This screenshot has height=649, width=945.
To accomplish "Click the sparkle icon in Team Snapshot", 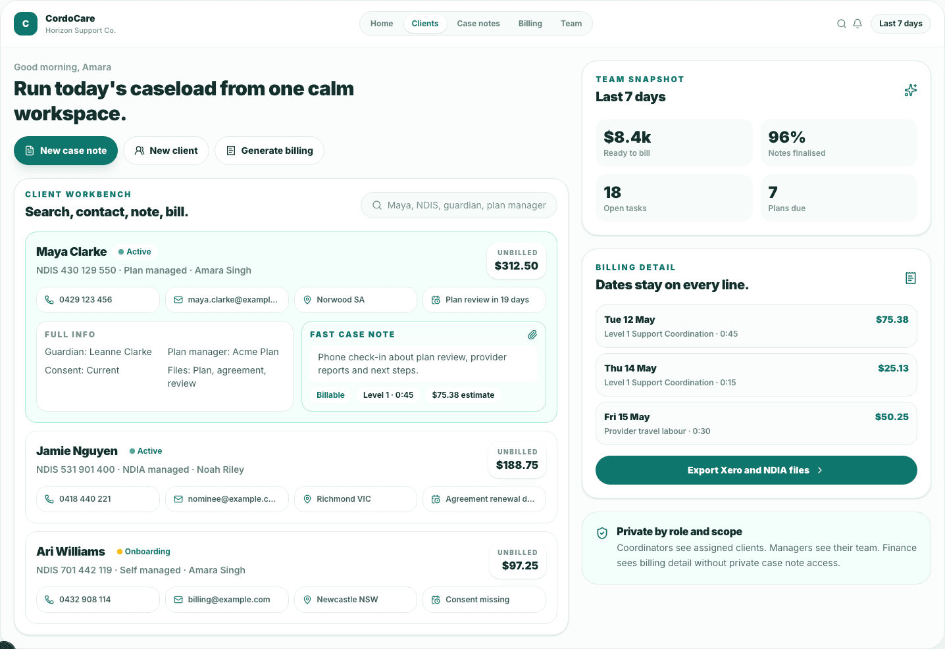I will (x=911, y=90).
